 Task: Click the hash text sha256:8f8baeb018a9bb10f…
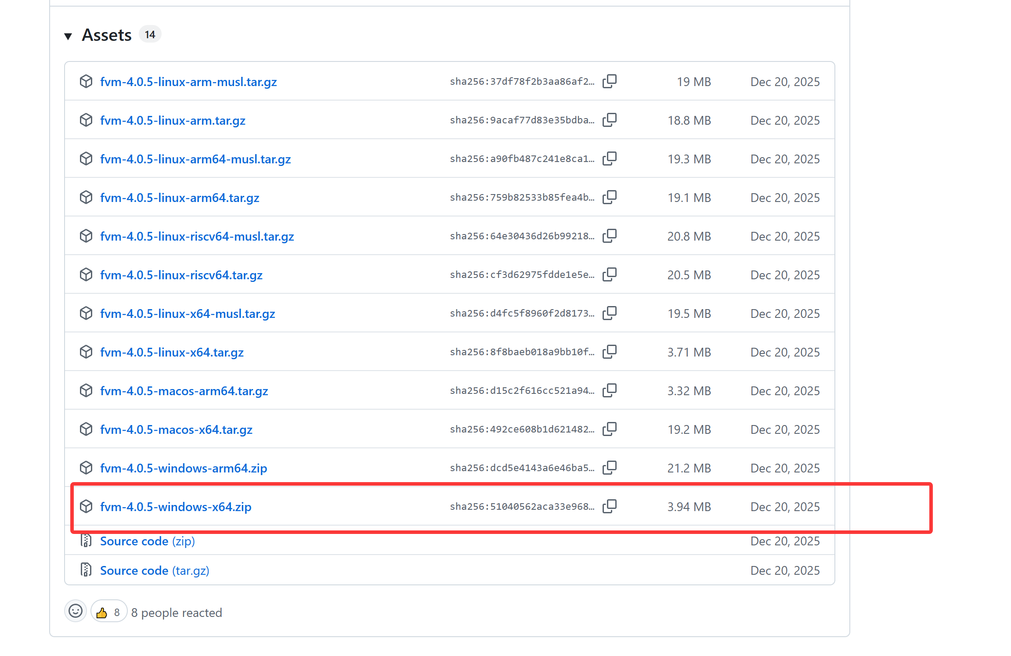coord(522,352)
